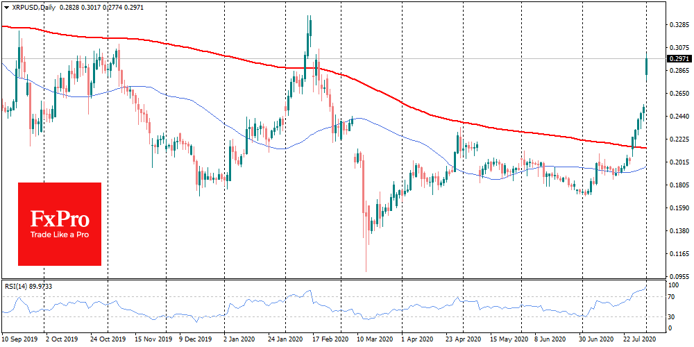The height and width of the screenshot is (347, 694).
Task: Click the 0.0955 price axis label
Action: pos(677,276)
